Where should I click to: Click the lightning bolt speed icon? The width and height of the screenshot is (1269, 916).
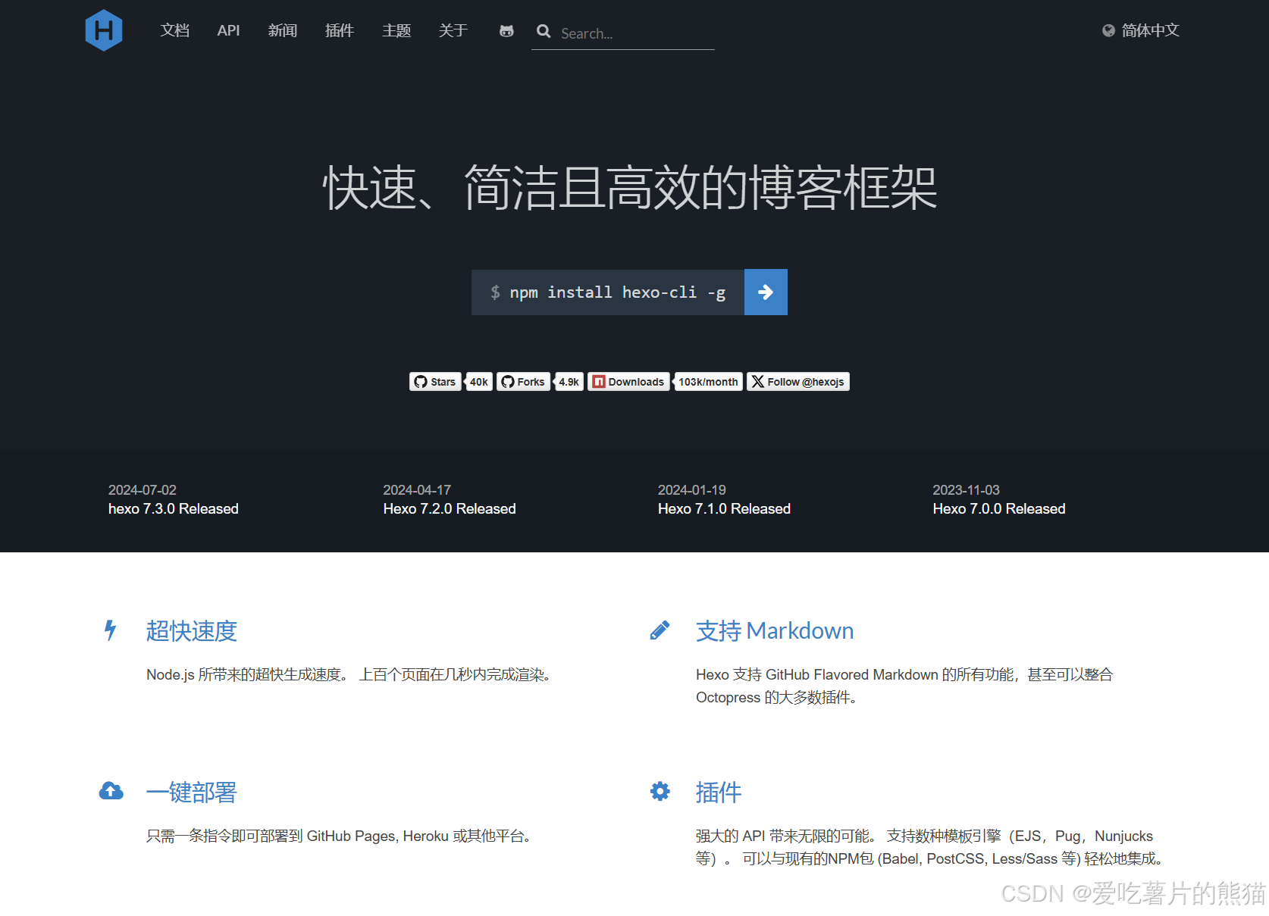point(111,630)
